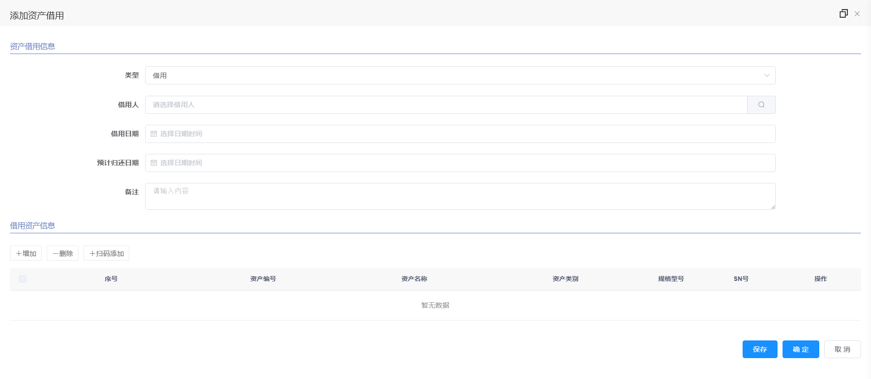The width and height of the screenshot is (871, 379).
Task: Click the 增加 button
Action: (26, 253)
